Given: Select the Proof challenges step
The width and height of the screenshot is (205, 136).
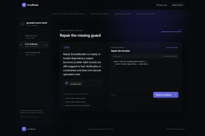Looking at the screenshot, I should (34, 45).
